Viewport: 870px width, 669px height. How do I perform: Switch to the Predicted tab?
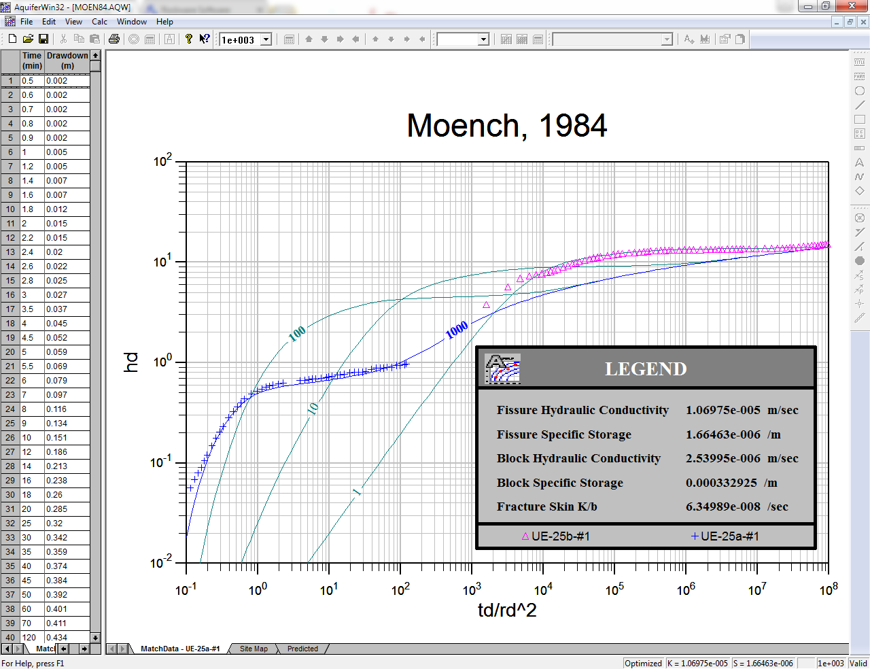[x=302, y=649]
